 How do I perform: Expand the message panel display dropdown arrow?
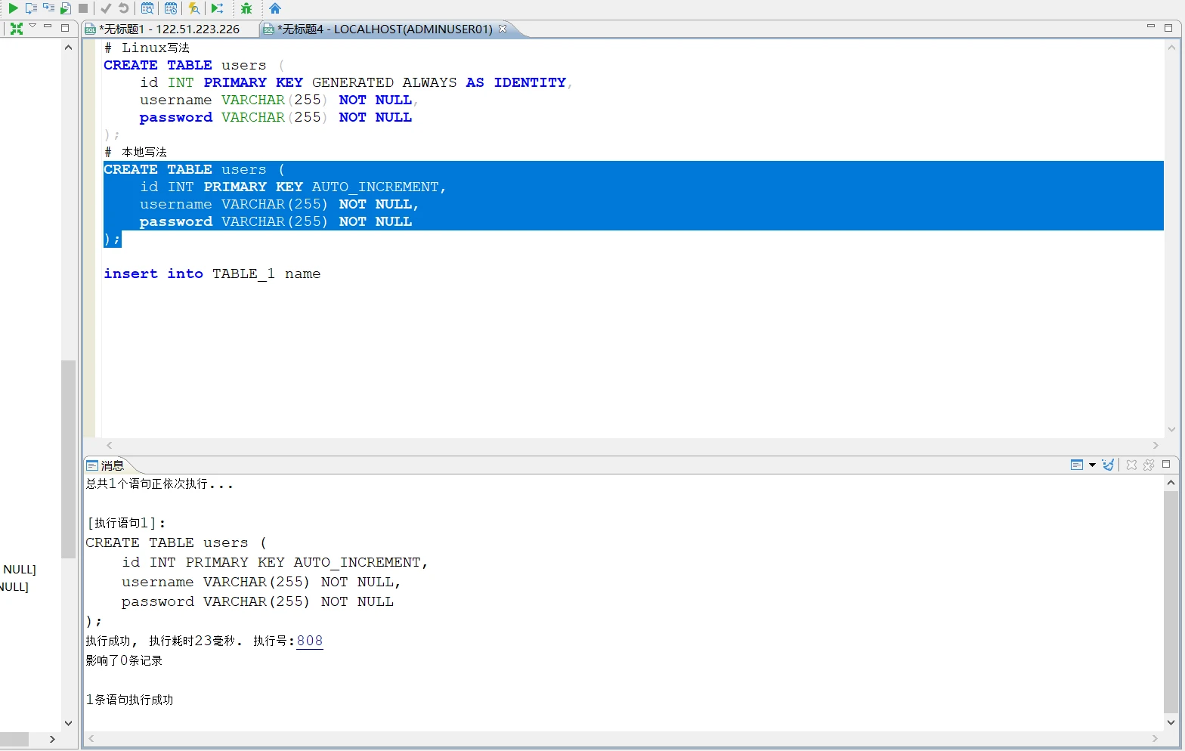[1092, 465]
